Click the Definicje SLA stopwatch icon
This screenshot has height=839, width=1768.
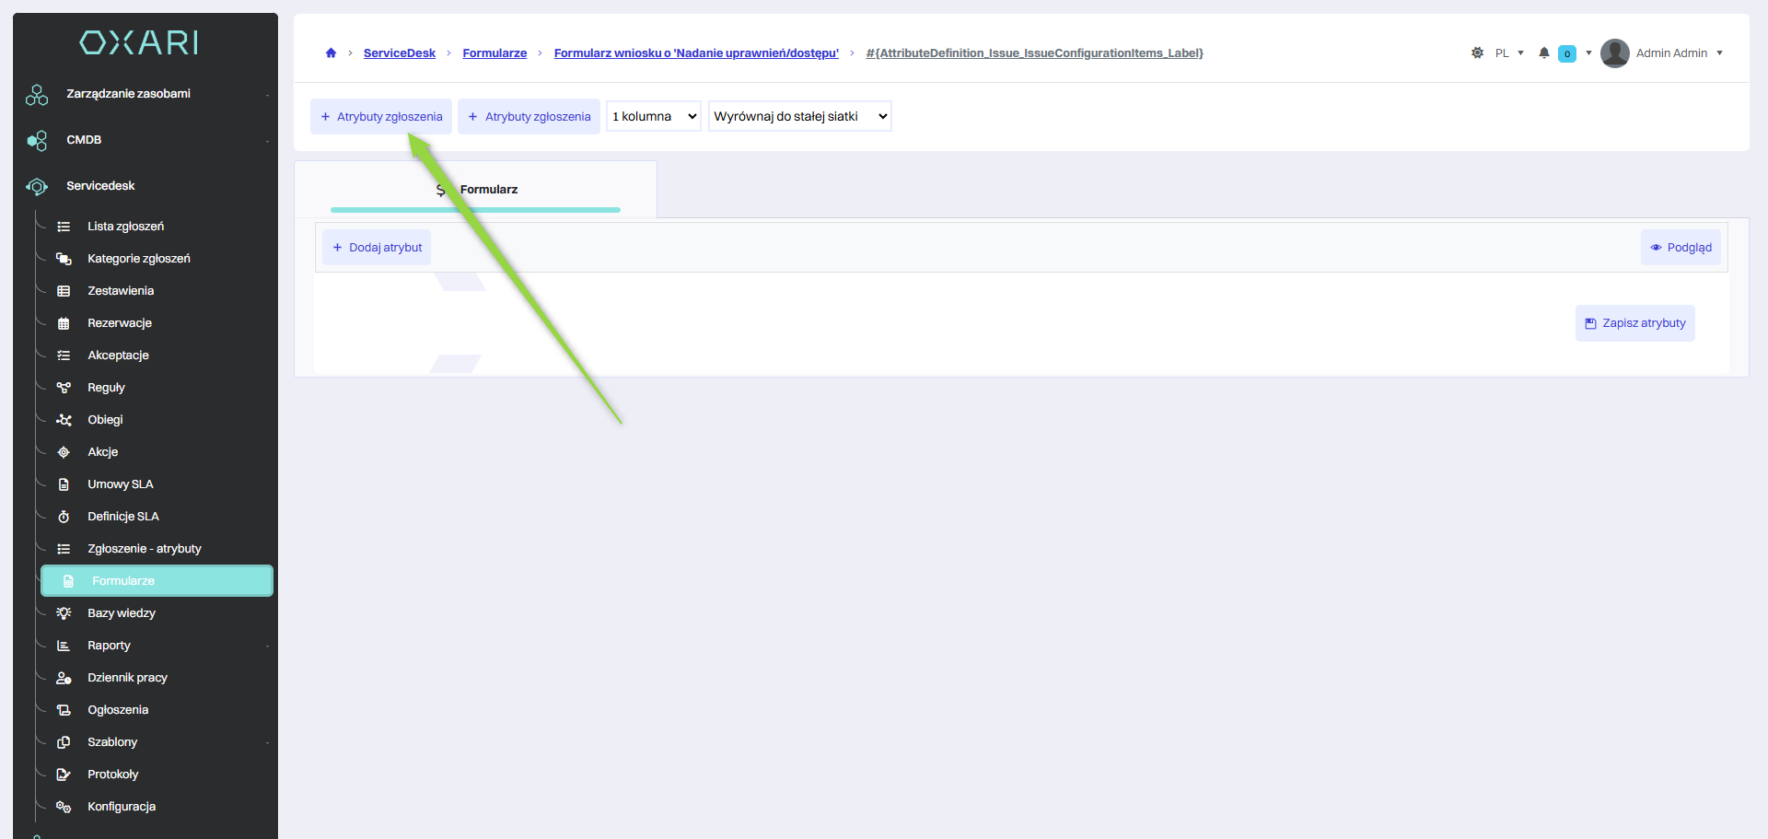pos(64,517)
